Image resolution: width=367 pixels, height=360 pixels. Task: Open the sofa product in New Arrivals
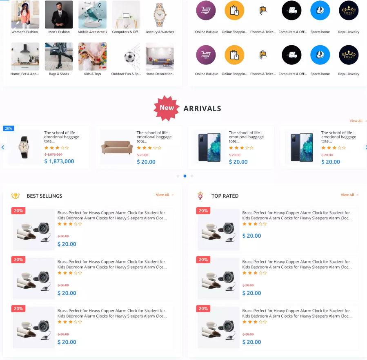pos(117,147)
